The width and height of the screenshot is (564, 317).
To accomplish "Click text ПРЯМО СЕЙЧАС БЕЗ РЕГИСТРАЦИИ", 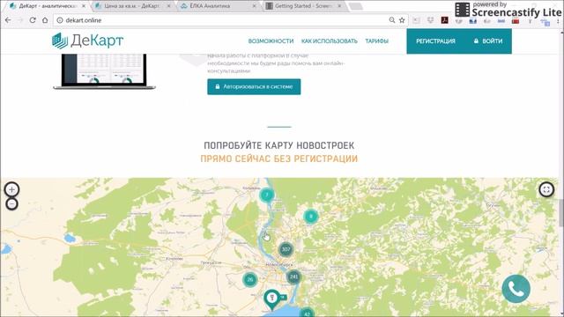I will 279,158.
